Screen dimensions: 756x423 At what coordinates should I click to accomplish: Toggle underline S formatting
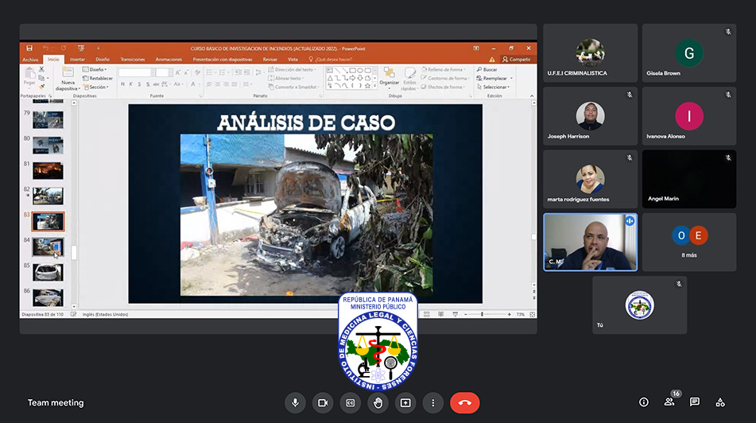139,84
